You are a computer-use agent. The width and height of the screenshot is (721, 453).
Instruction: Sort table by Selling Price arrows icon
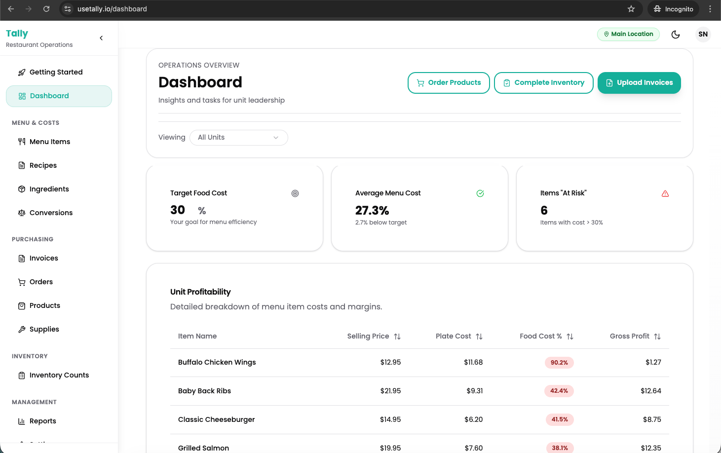(397, 337)
